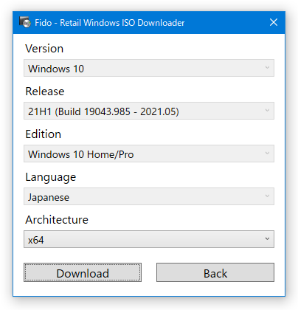Open the Edition combo box showing Home/Pro

pos(149,154)
